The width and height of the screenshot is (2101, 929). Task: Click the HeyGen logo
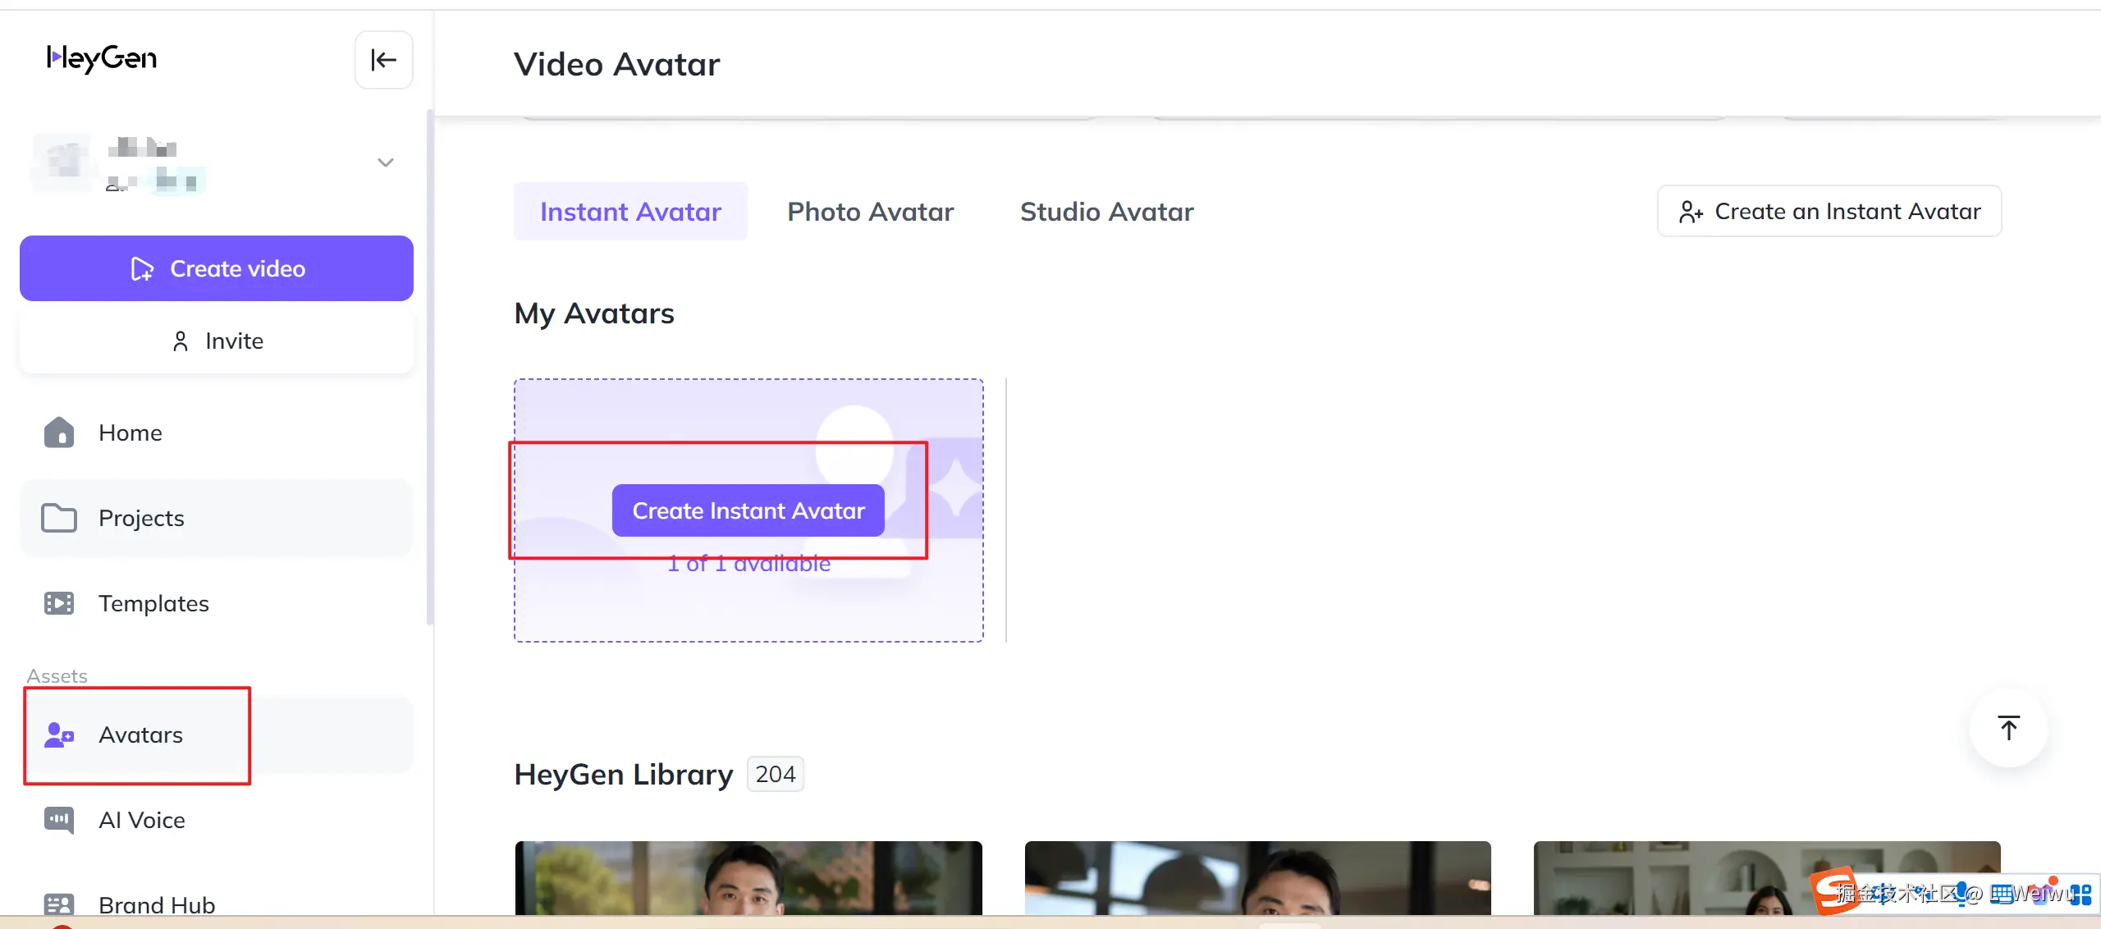pyautogui.click(x=102, y=58)
